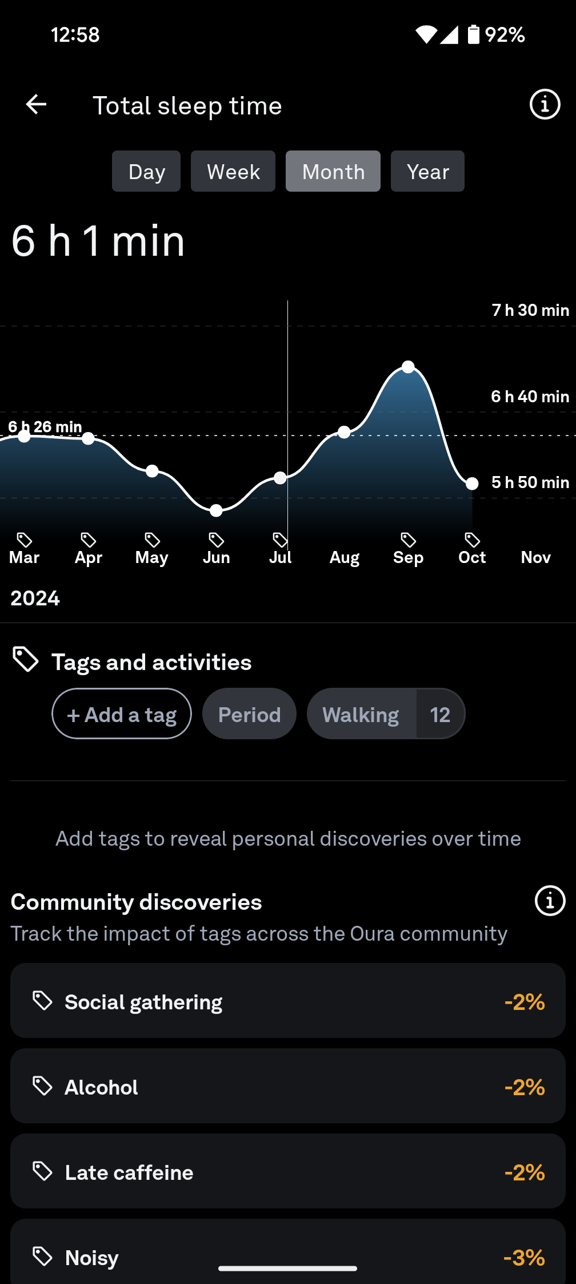The height and width of the screenshot is (1284, 576).
Task: Tap the tag icon above Jun
Action: point(216,540)
